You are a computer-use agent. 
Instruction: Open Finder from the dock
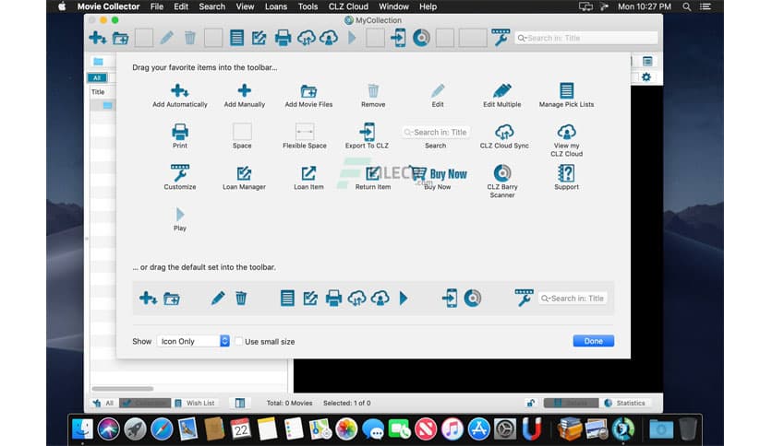tap(82, 428)
